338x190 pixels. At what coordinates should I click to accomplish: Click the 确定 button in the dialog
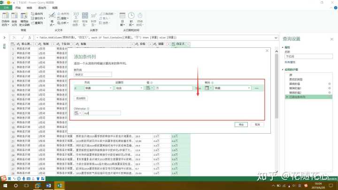[x=241, y=125]
